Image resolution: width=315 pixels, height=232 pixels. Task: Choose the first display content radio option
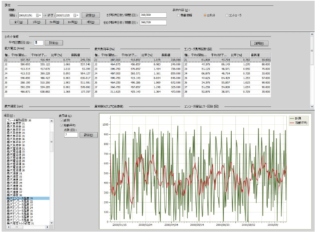(x=178, y=15)
